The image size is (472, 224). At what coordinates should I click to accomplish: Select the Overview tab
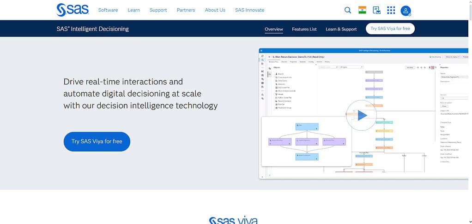(273, 29)
